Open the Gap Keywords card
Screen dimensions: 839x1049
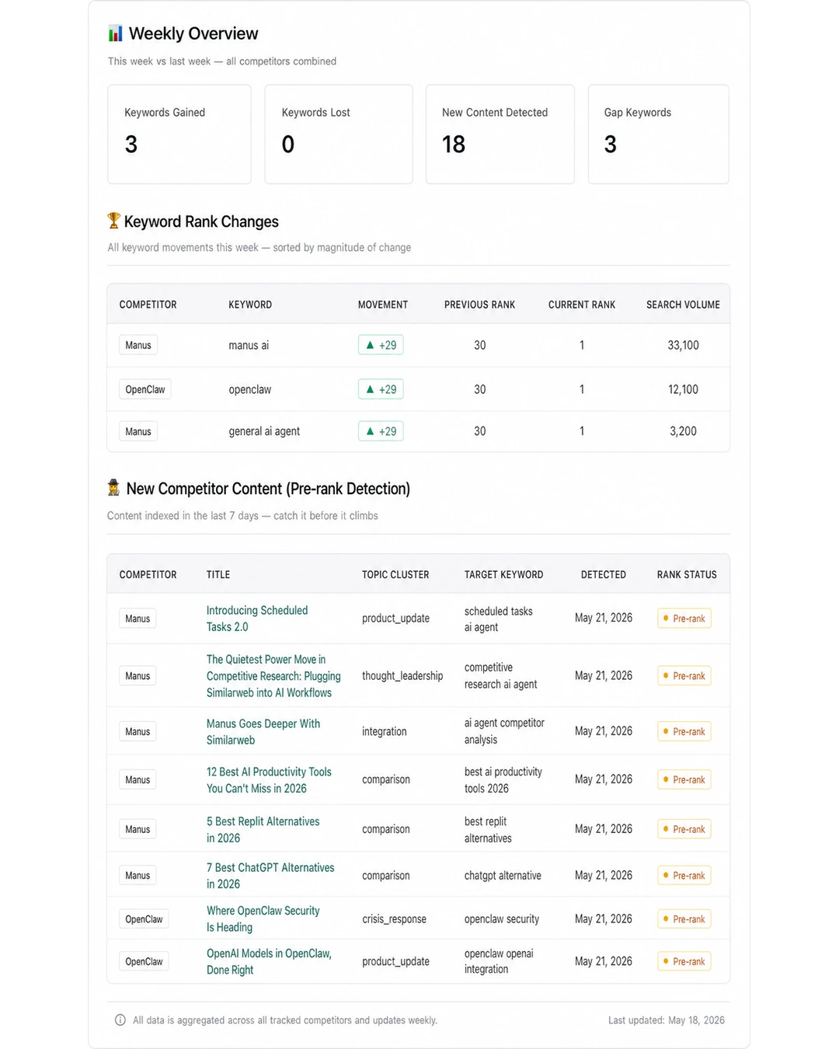(659, 134)
